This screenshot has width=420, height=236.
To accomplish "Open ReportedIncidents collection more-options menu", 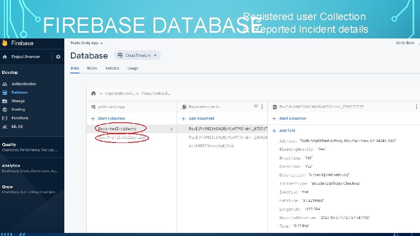I will click(262, 107).
